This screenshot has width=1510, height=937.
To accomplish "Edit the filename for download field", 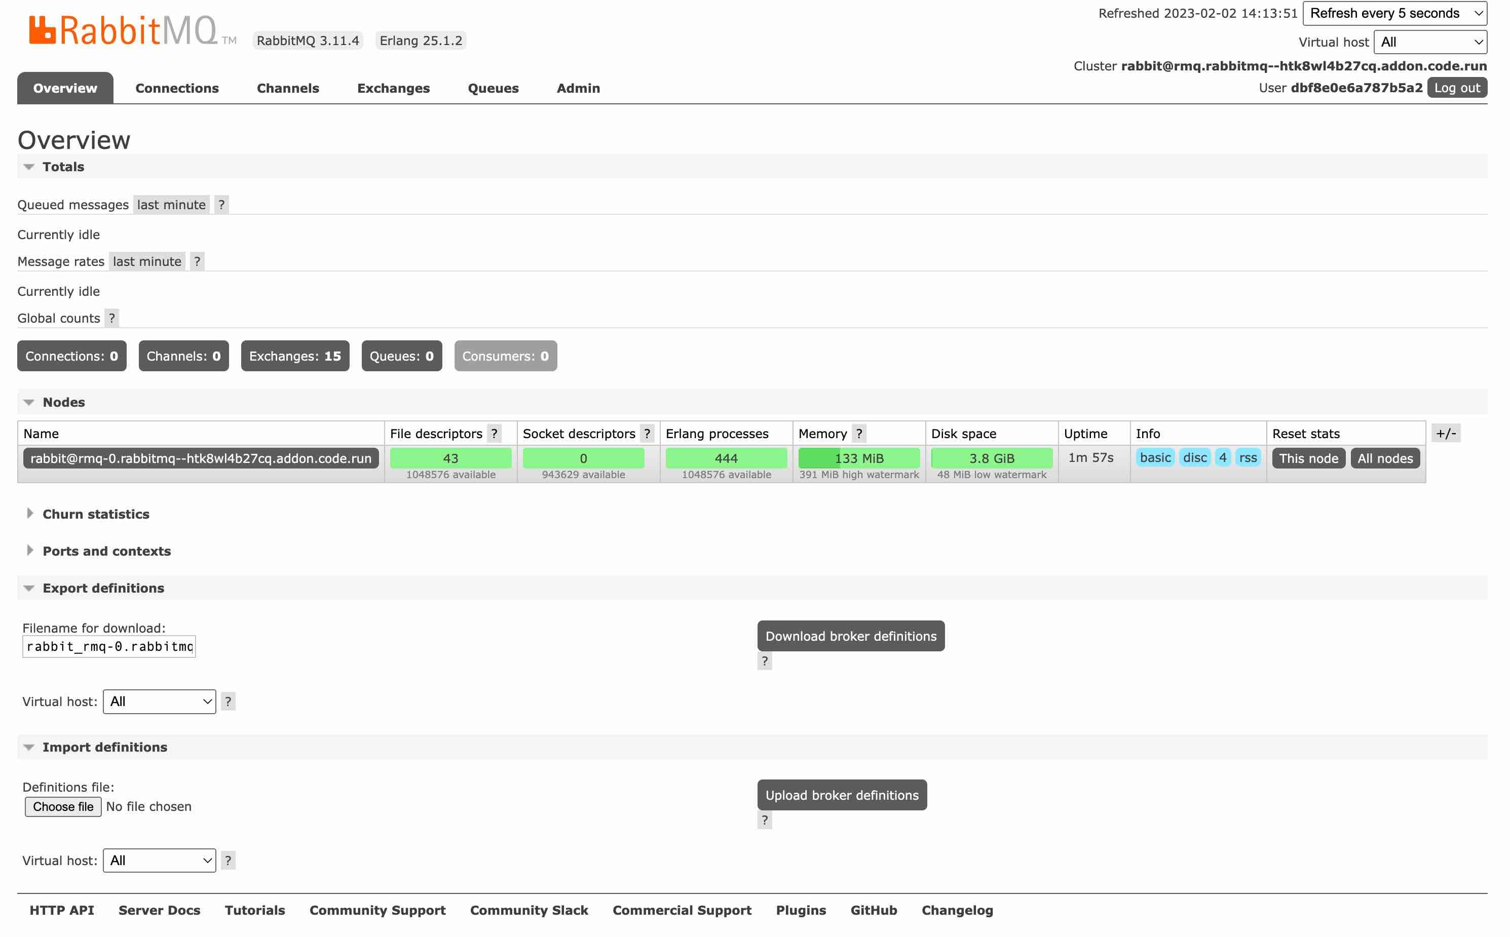I will tap(108, 646).
